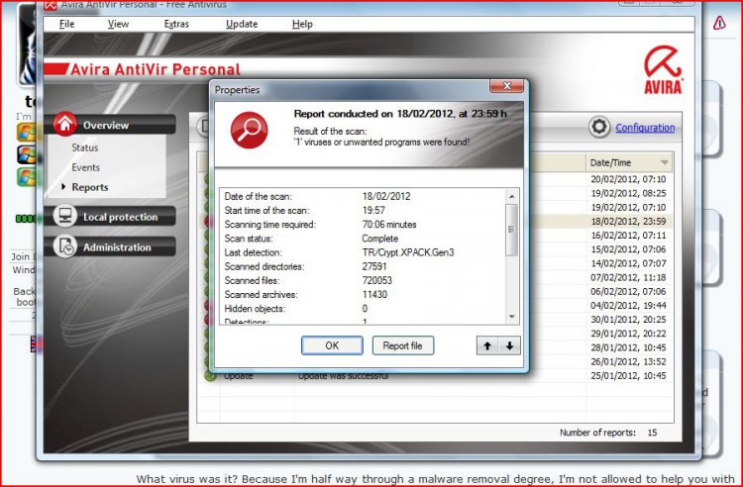Image resolution: width=743 pixels, height=487 pixels.
Task: Select report dated 04/02/2012, 19:44
Action: [x=628, y=305]
